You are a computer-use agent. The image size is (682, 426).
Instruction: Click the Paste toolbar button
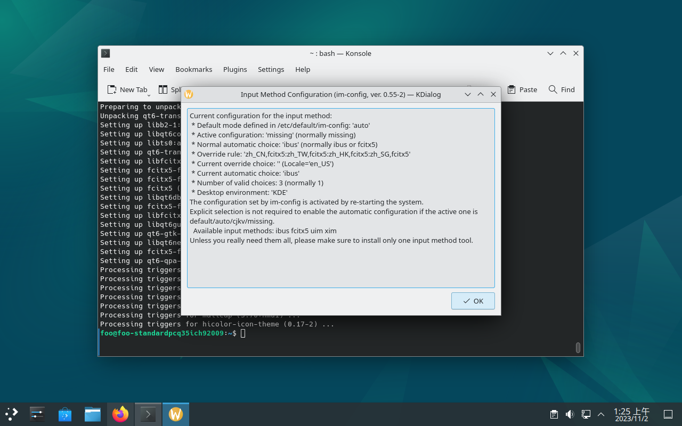coord(522,89)
